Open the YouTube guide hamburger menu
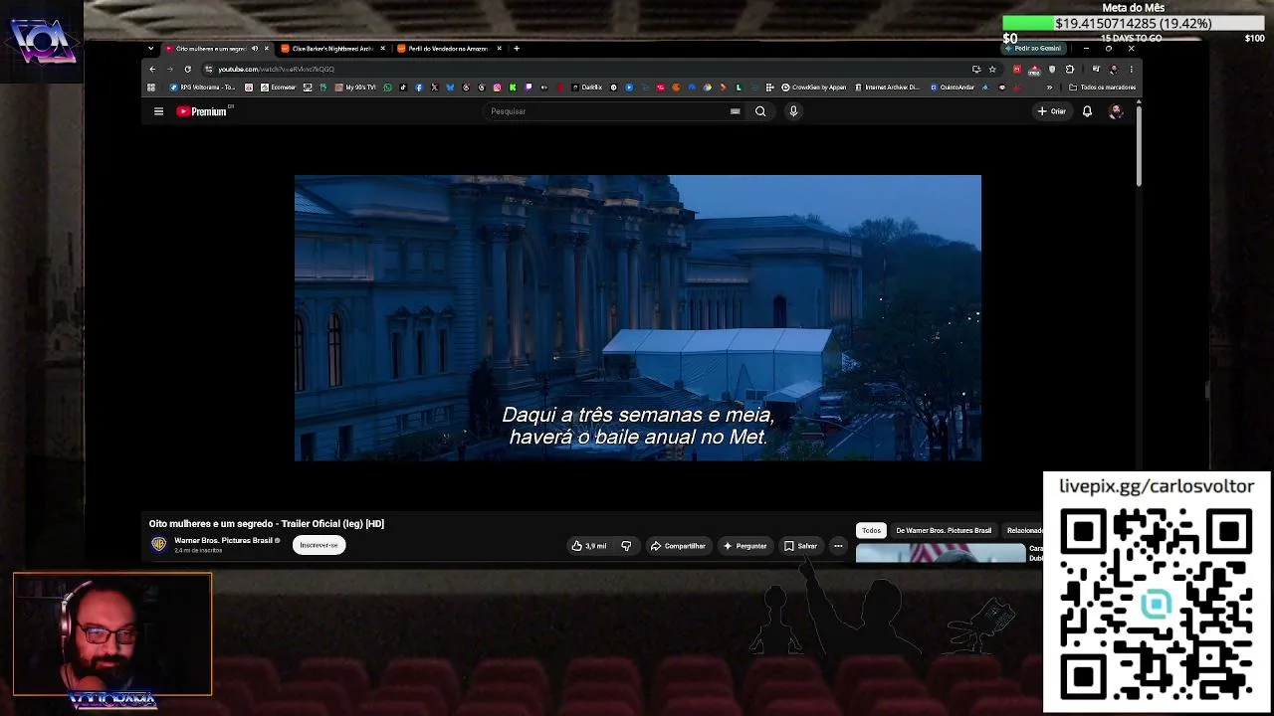1274x716 pixels. click(x=158, y=111)
